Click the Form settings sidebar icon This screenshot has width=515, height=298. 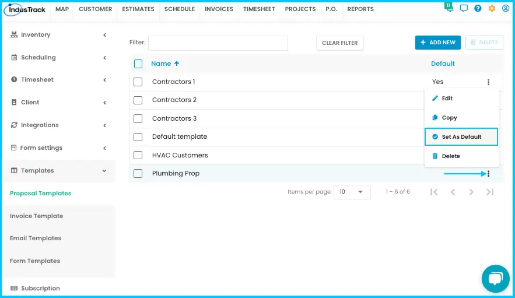coord(14,148)
